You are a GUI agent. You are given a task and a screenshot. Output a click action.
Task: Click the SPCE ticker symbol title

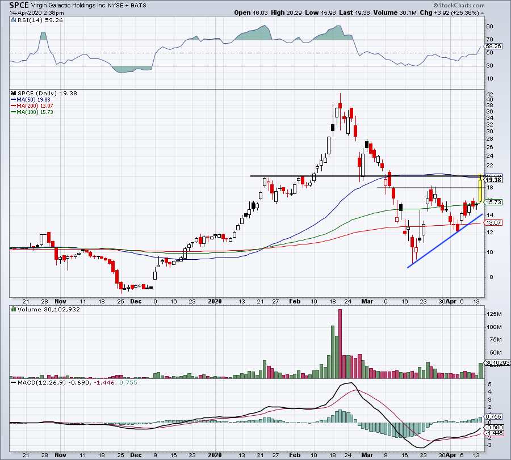(x=19, y=5)
